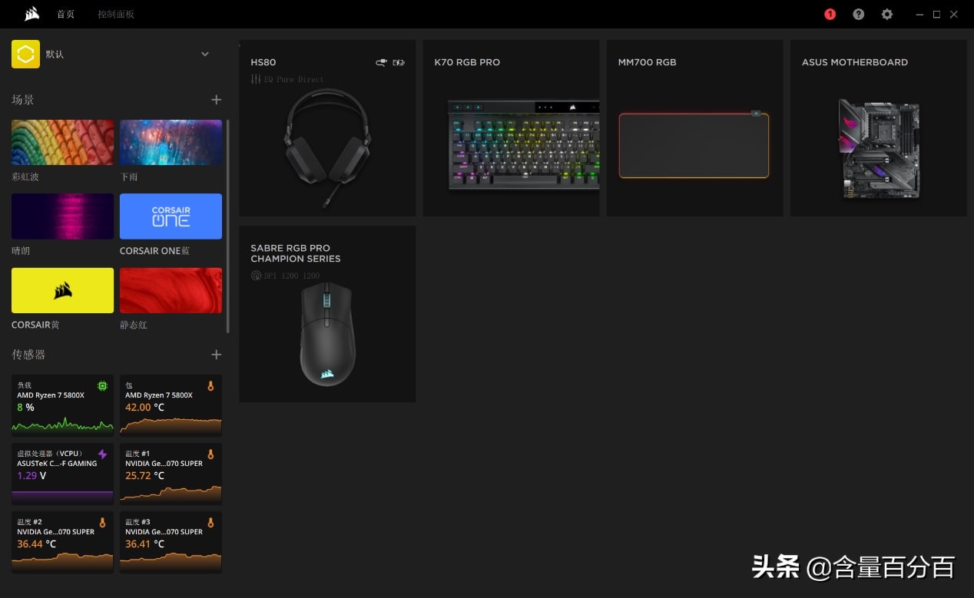The image size is (974, 598).
Task: Open the K70 RGB PRO keyboard card
Action: [511, 128]
